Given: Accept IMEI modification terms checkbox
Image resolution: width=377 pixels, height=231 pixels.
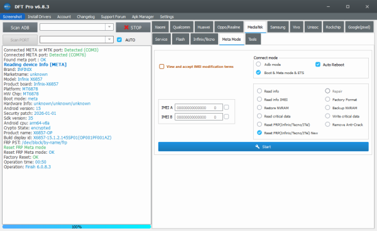Looking at the screenshot, I should 161,67.
